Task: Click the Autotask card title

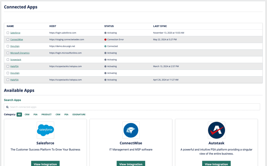Action: click(217, 143)
